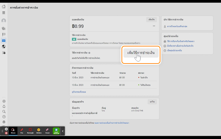Image resolution: width=221 pixels, height=139 pixels.
Task: Select the ประวัติการชำระเงิน payment history heading
Action: [x=174, y=20]
